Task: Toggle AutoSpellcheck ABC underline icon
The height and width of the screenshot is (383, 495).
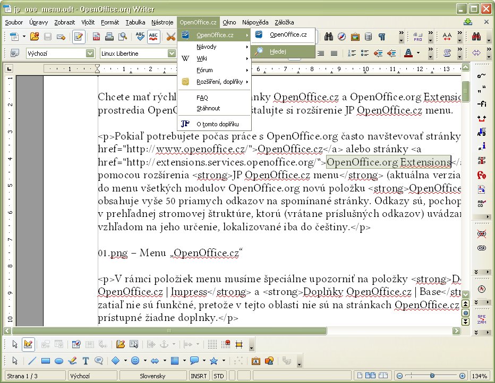Action: [x=153, y=37]
